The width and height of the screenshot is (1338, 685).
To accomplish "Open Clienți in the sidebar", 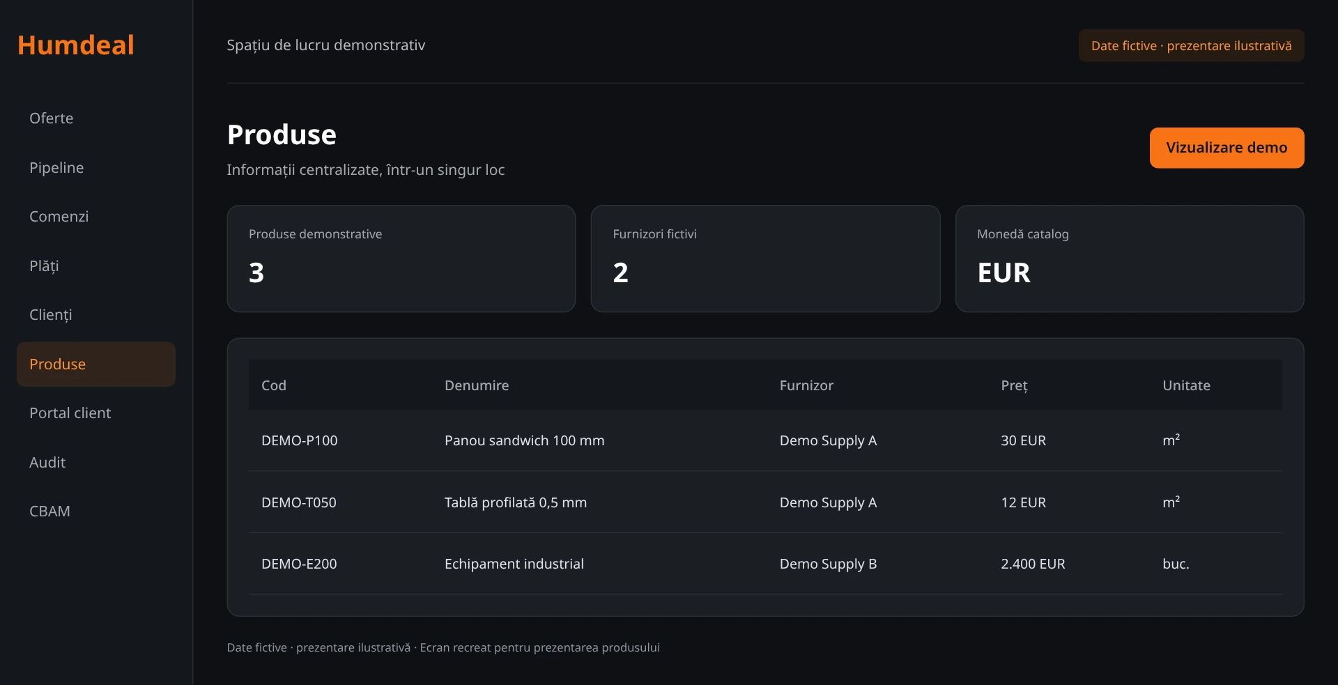I will click(96, 315).
